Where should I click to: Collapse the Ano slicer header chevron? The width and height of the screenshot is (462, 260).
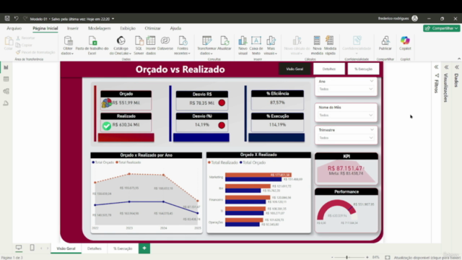pos(372,81)
